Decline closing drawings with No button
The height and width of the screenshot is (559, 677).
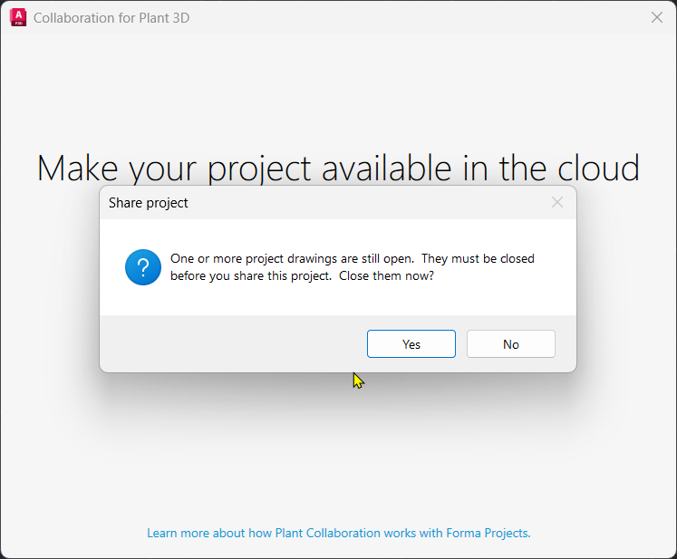coord(511,344)
